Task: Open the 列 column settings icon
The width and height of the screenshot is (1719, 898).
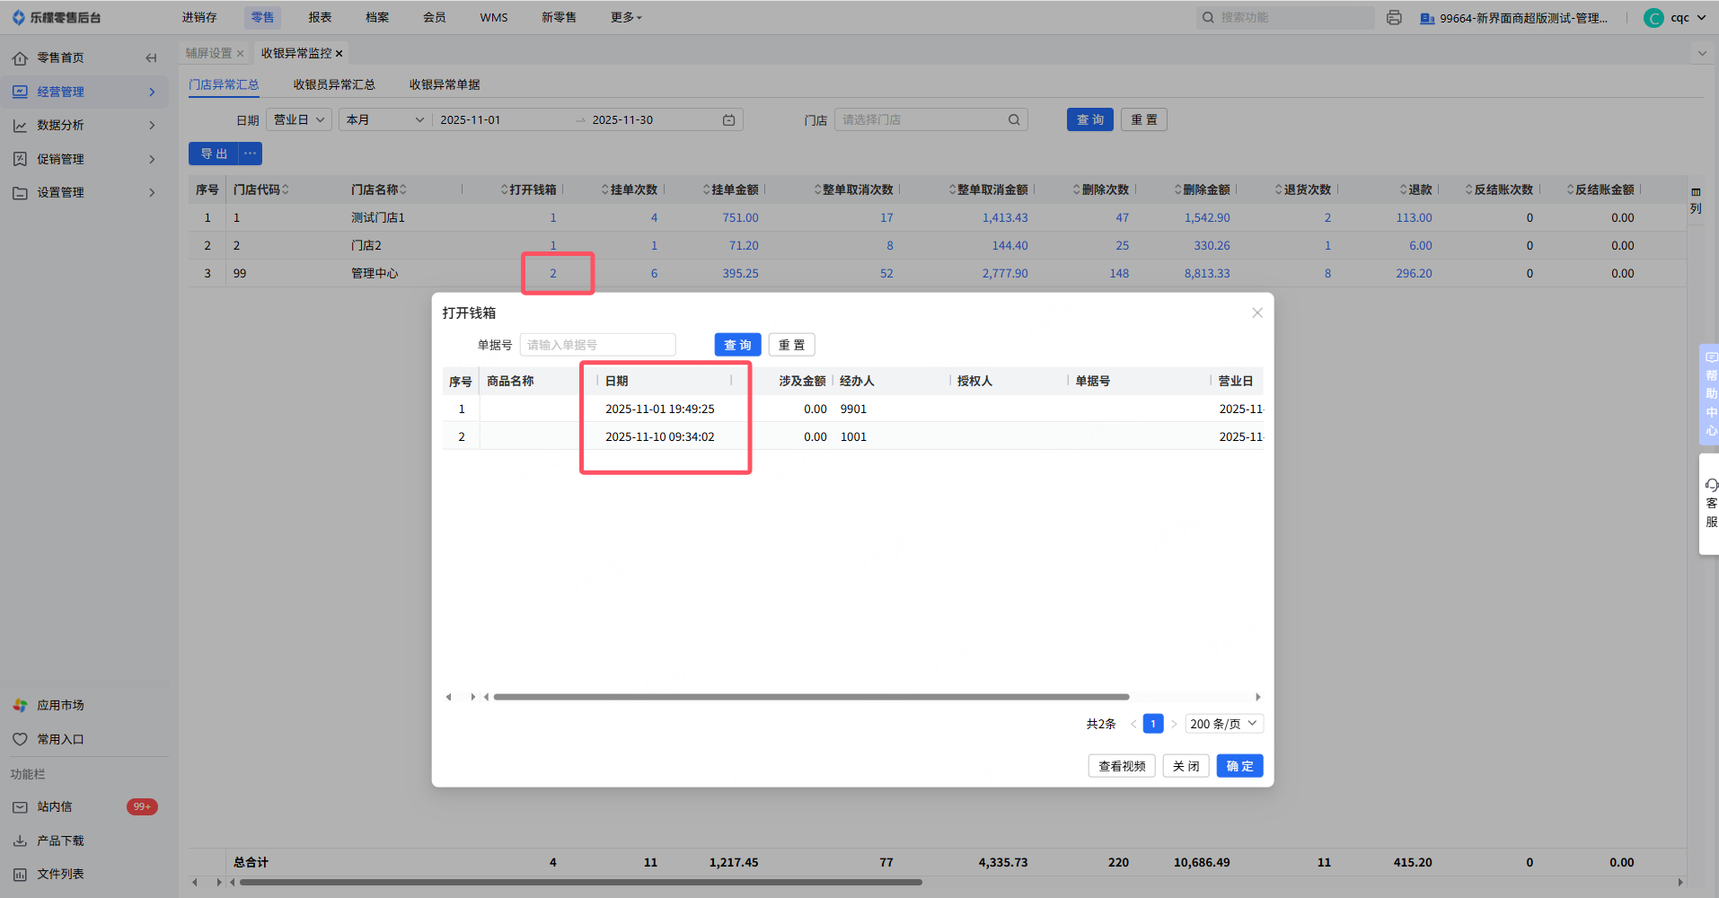Action: coord(1696,199)
